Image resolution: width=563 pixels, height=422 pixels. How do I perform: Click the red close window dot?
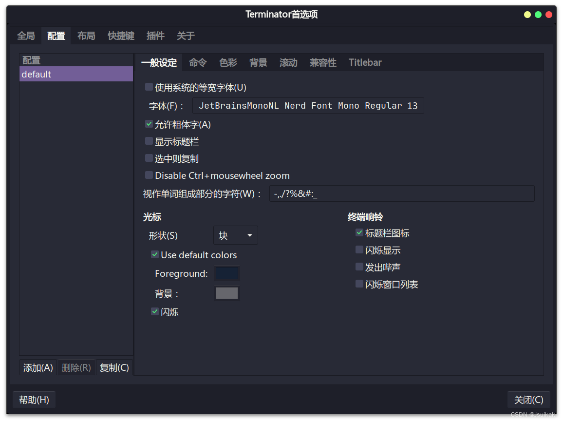[549, 15]
